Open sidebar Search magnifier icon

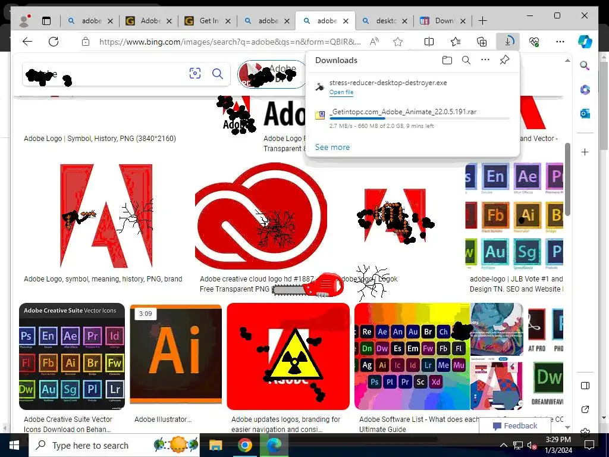(x=585, y=65)
